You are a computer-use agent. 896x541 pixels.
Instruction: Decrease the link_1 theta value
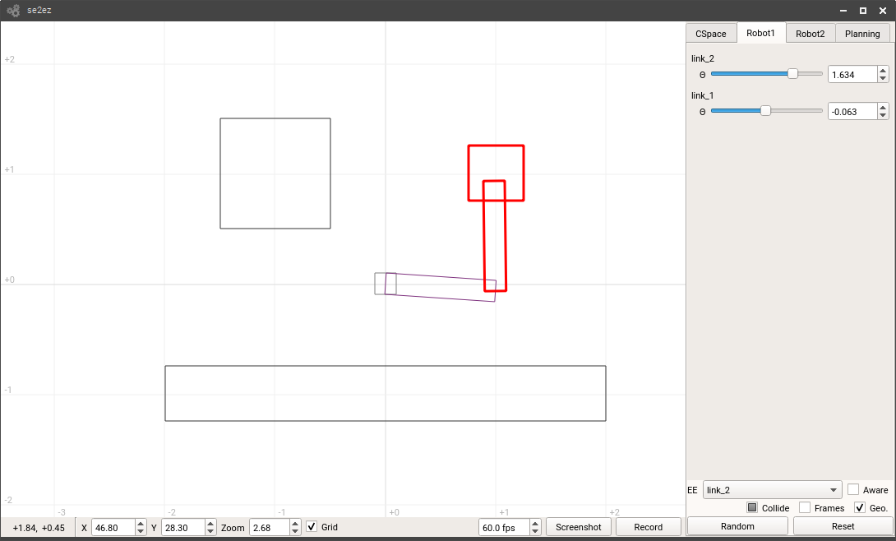[x=883, y=114]
